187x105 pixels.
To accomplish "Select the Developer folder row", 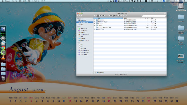I will click(x=130, y=20).
